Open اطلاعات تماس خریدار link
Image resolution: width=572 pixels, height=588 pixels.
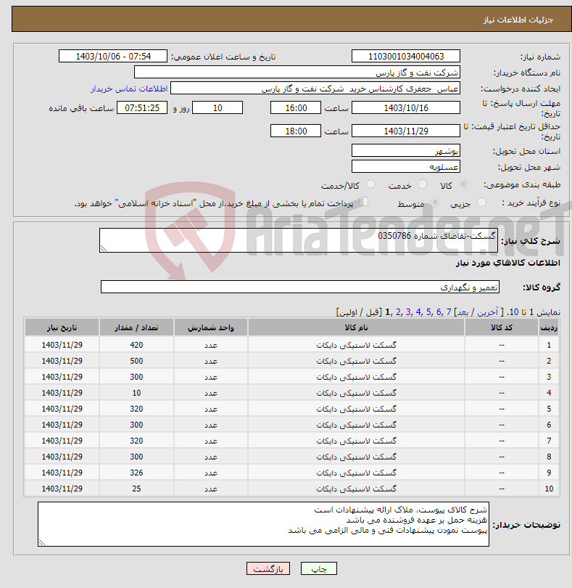[129, 89]
